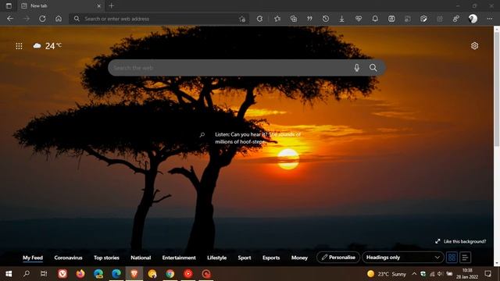The height and width of the screenshot is (281, 500).
Task: Add this page to favourites star icon
Action: 242,19
